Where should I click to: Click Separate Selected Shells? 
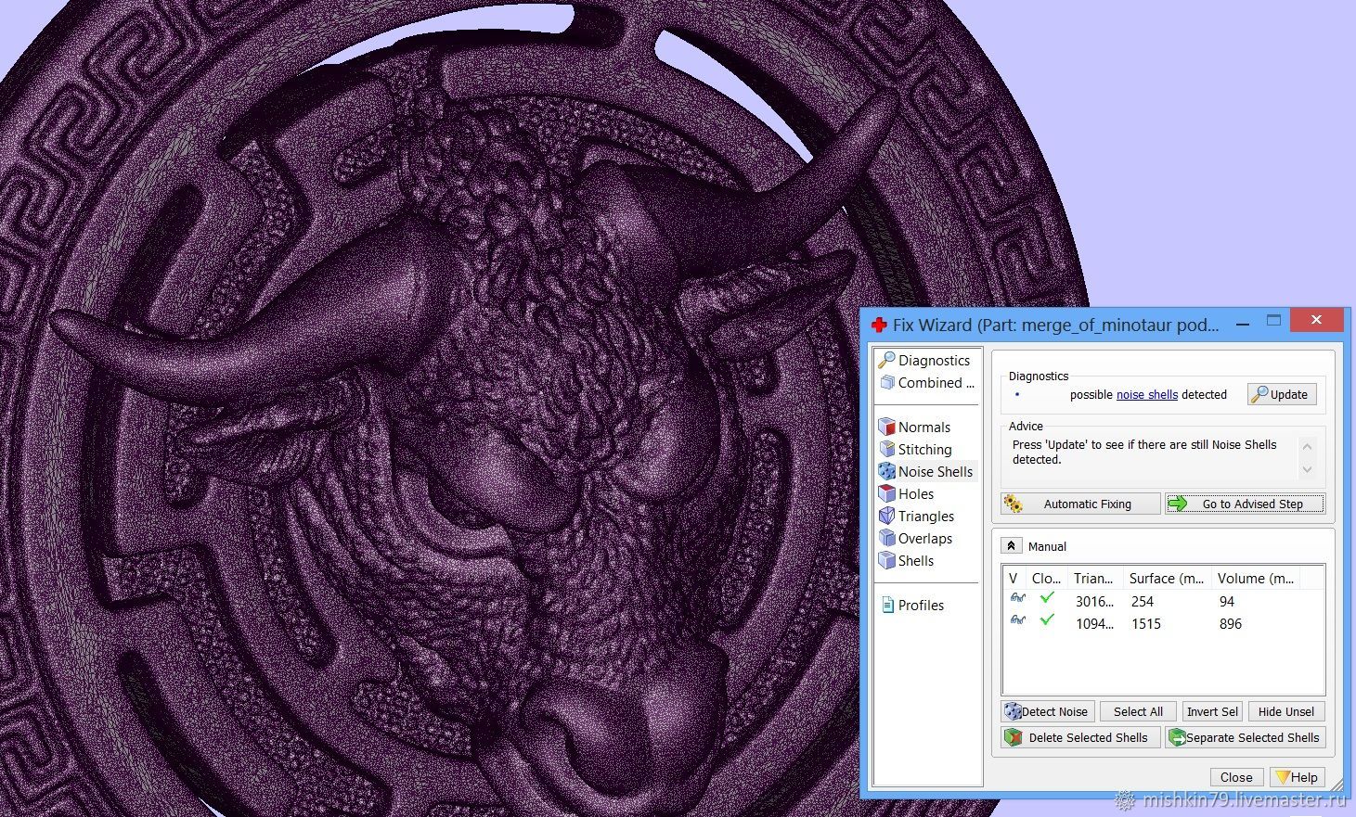pos(1245,737)
